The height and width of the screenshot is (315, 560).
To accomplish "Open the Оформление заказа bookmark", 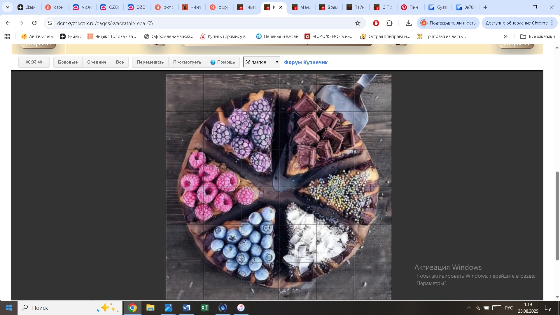I will (169, 36).
